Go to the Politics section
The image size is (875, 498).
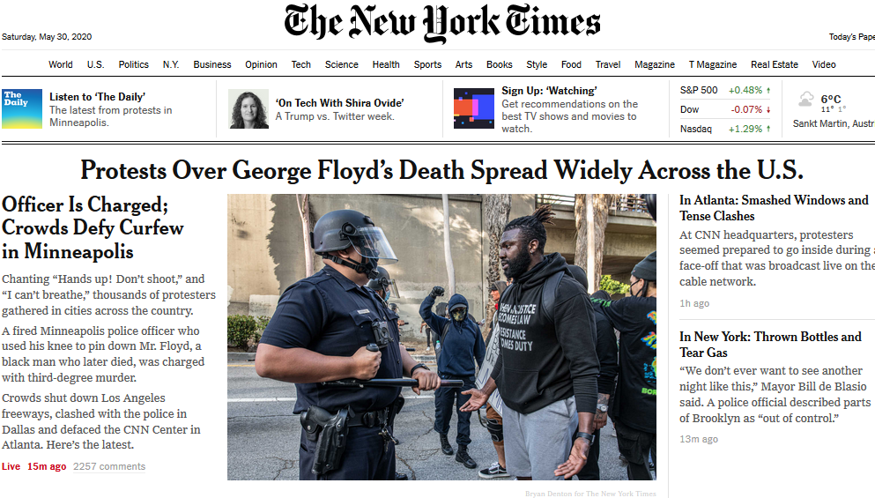pyautogui.click(x=133, y=64)
